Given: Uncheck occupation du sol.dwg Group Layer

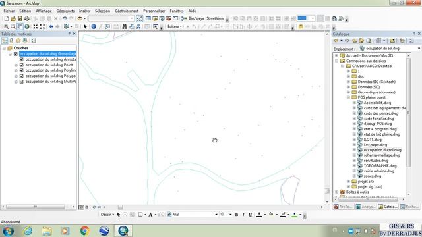Looking at the screenshot, I should [16, 54].
